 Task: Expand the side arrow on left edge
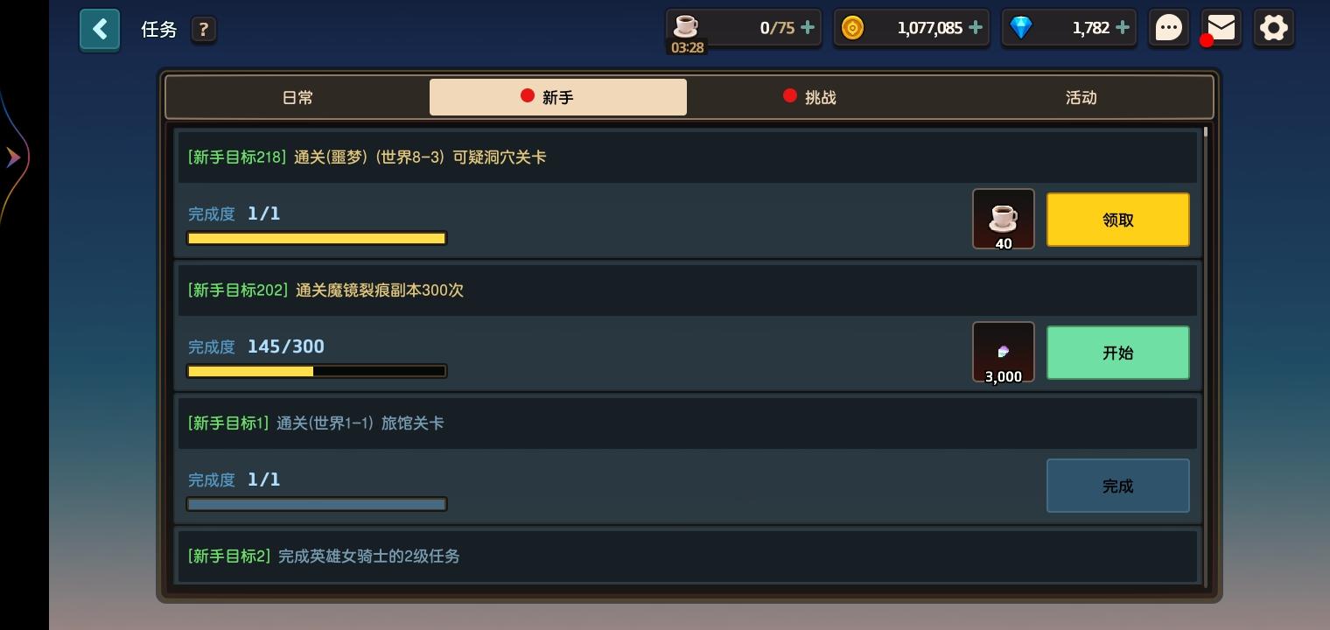pyautogui.click(x=13, y=157)
